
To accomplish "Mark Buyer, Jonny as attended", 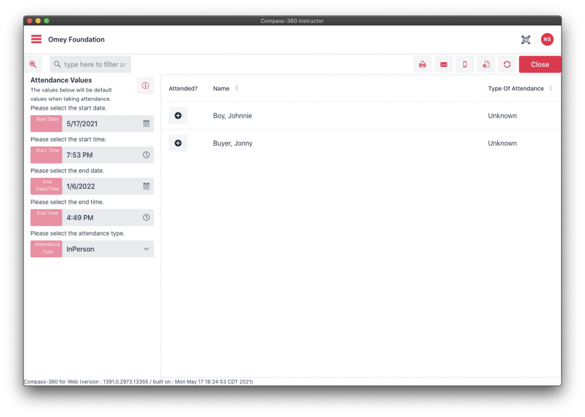I will 178,143.
